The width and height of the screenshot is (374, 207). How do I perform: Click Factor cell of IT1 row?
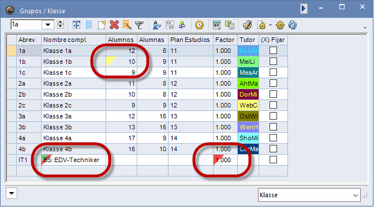(x=225, y=160)
